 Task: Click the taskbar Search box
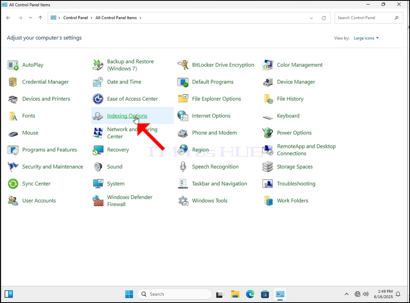click(x=175, y=294)
